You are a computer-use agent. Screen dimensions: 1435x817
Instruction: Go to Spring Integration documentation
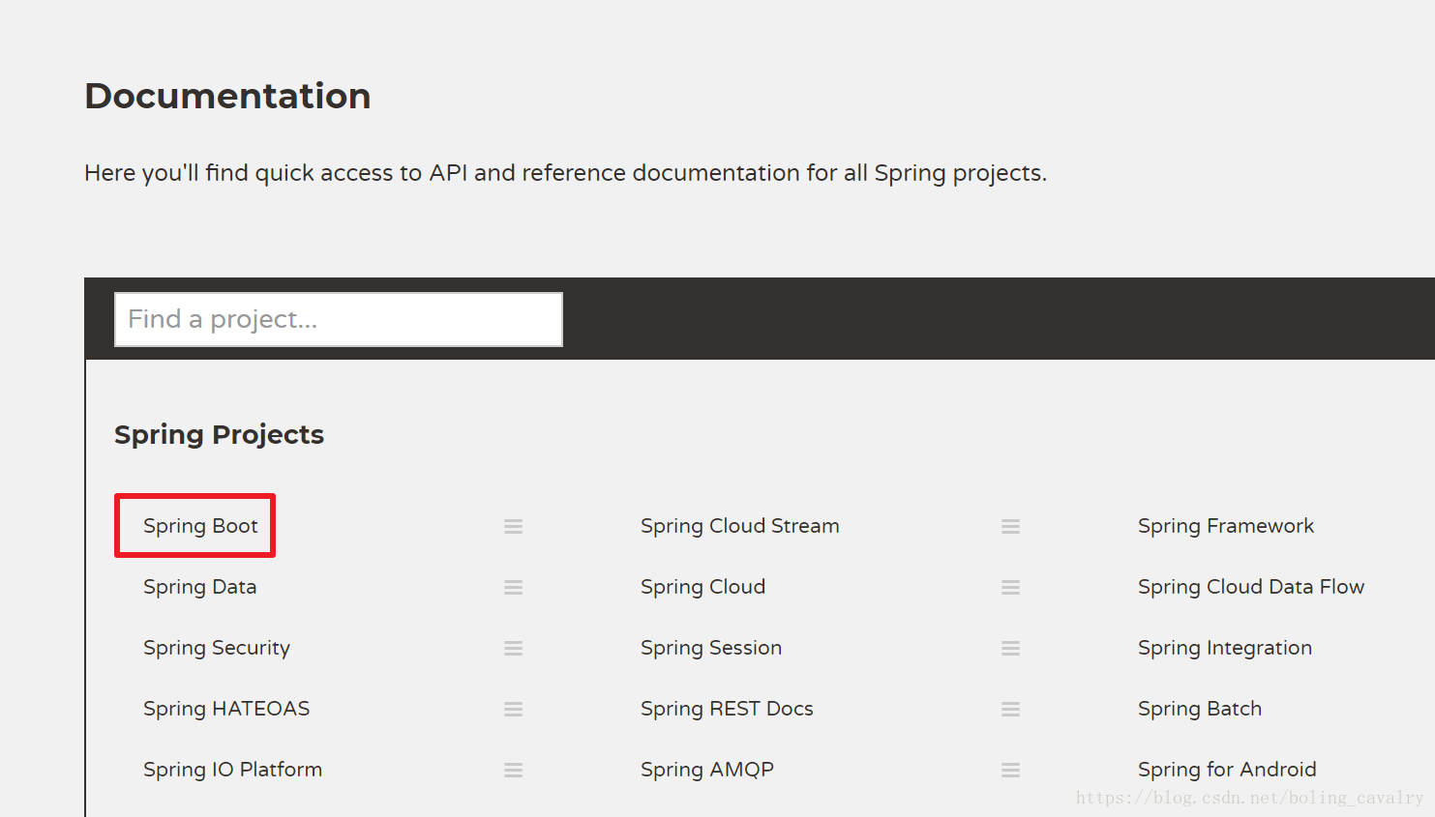(1225, 648)
